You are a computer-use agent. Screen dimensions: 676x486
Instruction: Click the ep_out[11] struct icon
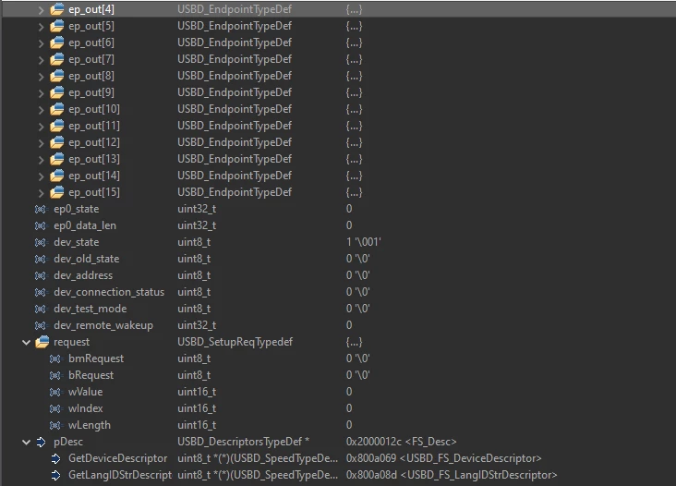pos(57,126)
